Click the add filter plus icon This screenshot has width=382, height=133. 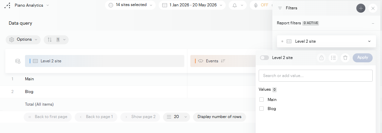[x=361, y=8]
